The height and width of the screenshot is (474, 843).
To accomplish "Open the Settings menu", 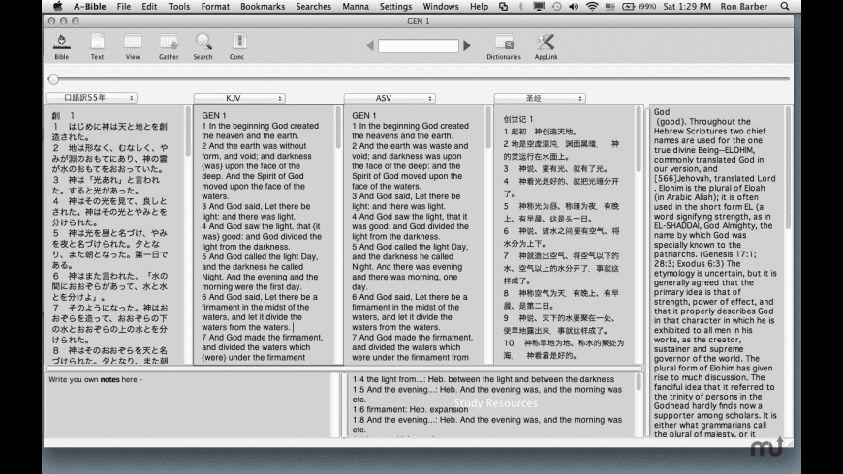I will tap(395, 7).
